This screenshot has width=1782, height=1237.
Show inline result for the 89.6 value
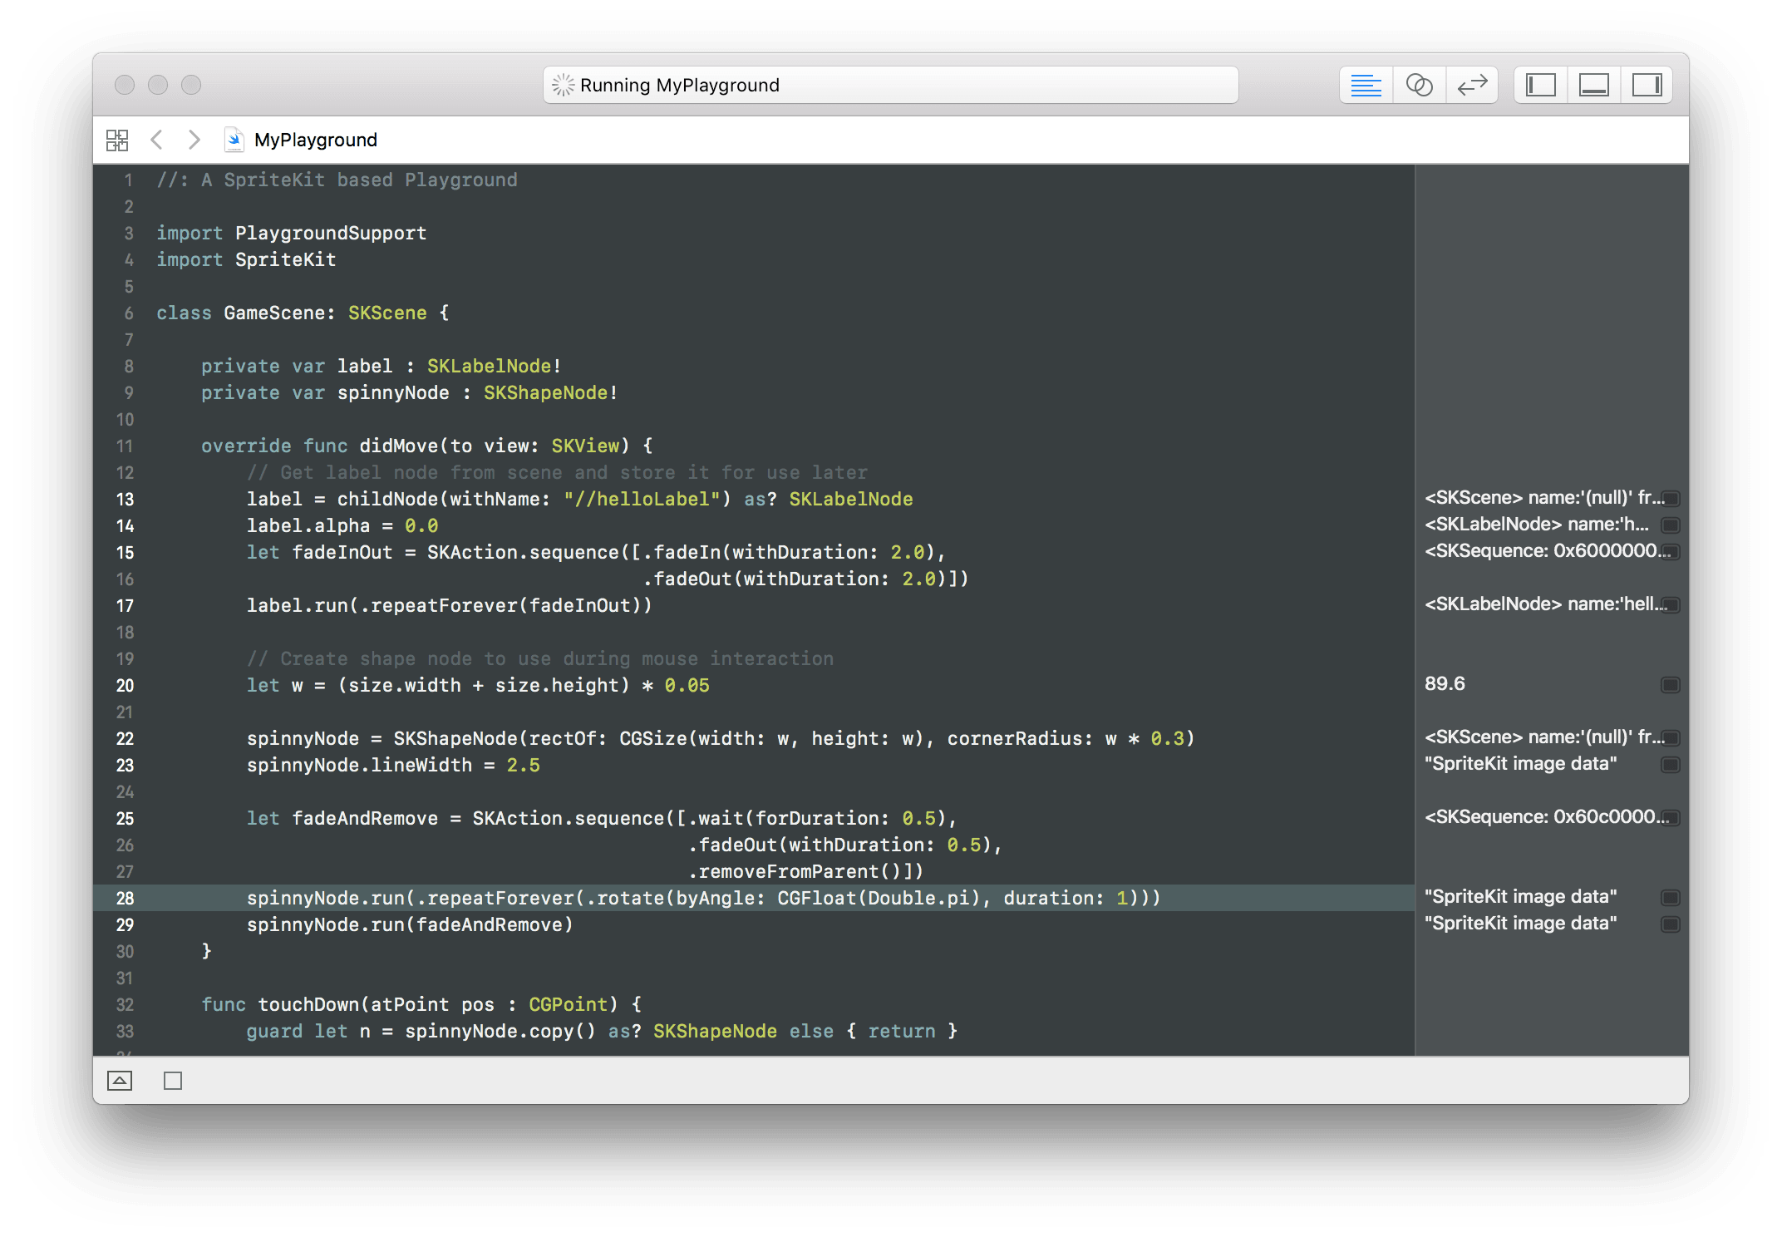[1670, 685]
